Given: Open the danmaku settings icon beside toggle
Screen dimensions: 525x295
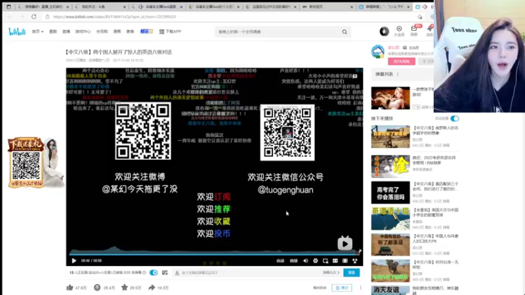Looking at the screenshot, I should click(x=165, y=273).
